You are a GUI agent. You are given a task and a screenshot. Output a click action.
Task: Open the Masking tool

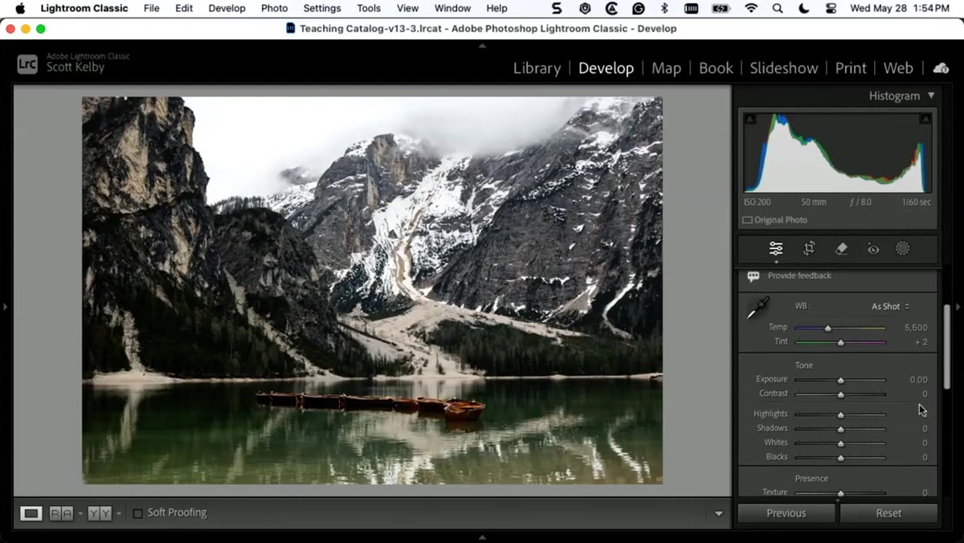coord(903,249)
